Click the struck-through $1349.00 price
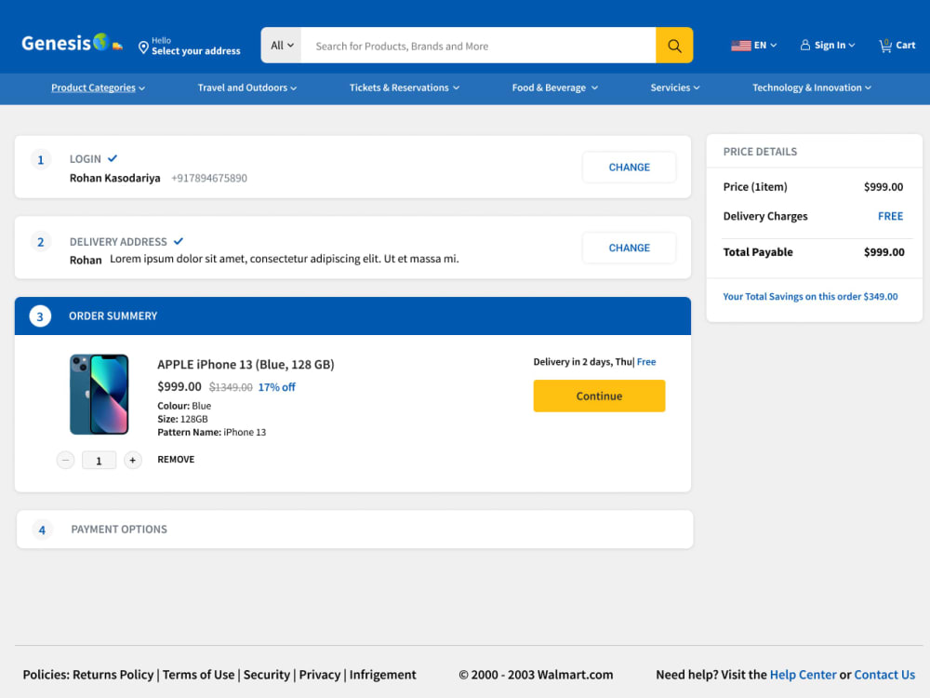This screenshot has height=698, width=930. coord(231,387)
